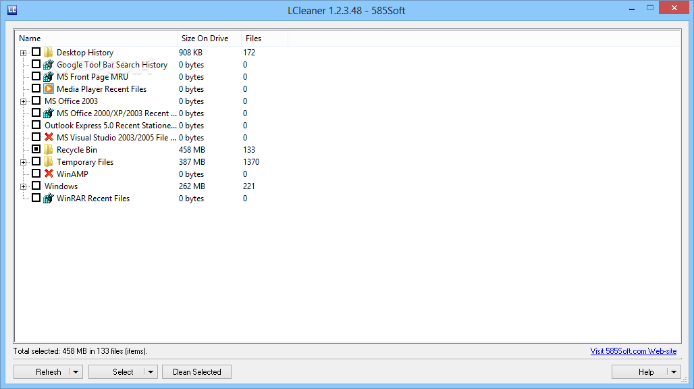694x389 pixels.
Task: Click the Google Tool Bar Search History icon
Action: (48, 65)
